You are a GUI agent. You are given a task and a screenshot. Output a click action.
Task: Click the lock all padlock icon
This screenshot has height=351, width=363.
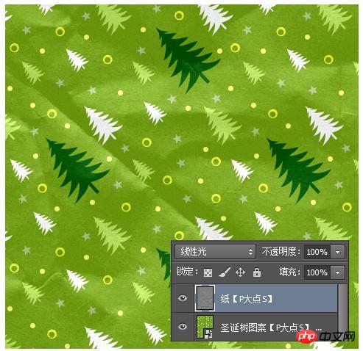click(257, 272)
